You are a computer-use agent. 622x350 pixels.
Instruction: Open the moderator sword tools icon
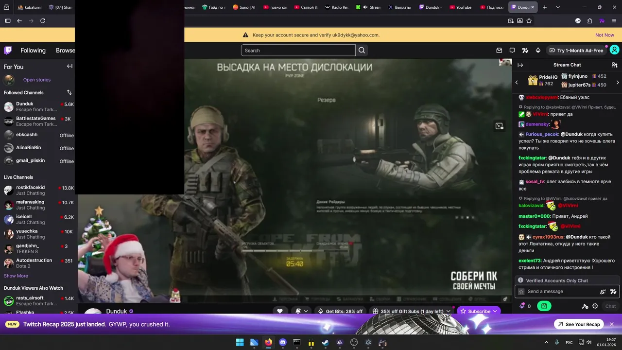click(x=585, y=306)
